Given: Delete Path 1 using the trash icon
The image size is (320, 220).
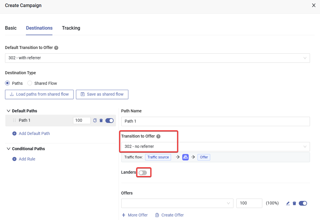Looking at the screenshot, I should (101, 120).
